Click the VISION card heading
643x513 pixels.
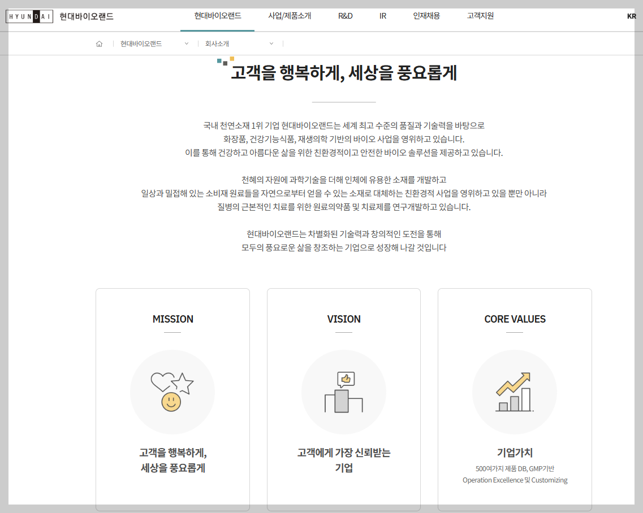(x=344, y=319)
